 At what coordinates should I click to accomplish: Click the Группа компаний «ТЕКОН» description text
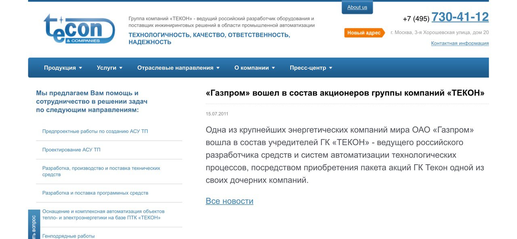[221, 22]
